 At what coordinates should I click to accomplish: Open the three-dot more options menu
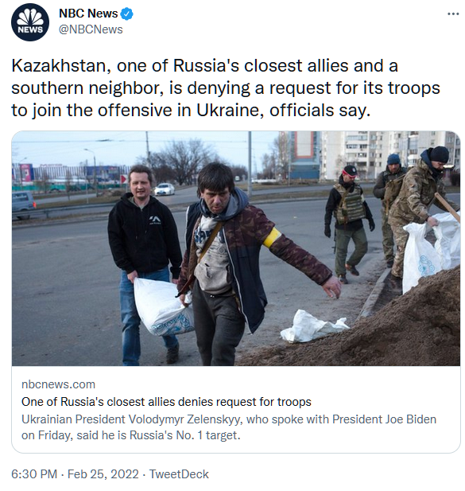click(x=453, y=14)
